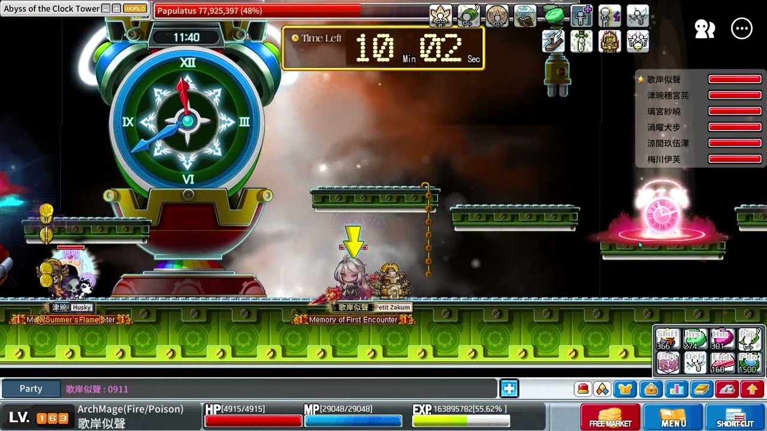Collapse the minimap with minus button

pyautogui.click(x=106, y=9)
